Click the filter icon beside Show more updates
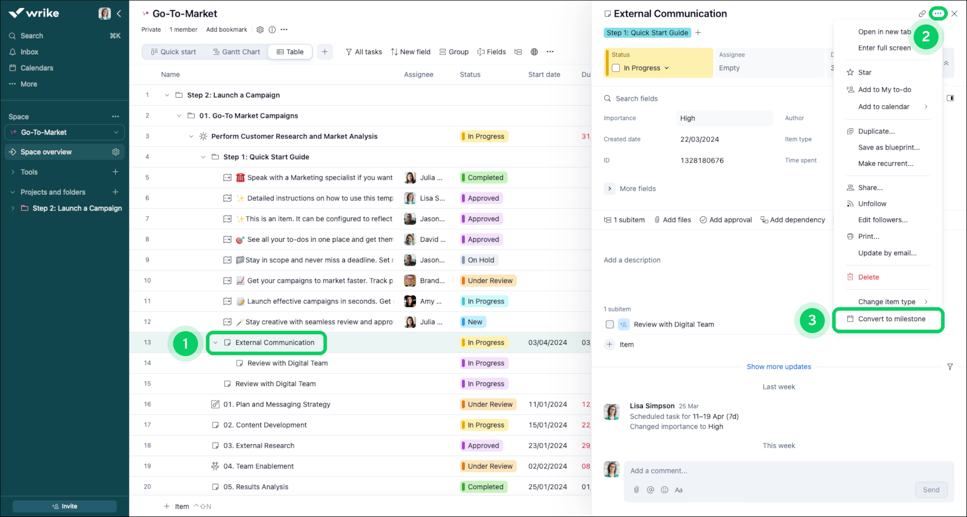This screenshot has width=967, height=517. pyautogui.click(x=950, y=367)
